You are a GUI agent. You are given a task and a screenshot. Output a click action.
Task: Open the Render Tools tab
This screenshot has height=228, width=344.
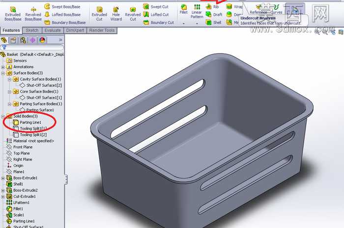(102, 30)
